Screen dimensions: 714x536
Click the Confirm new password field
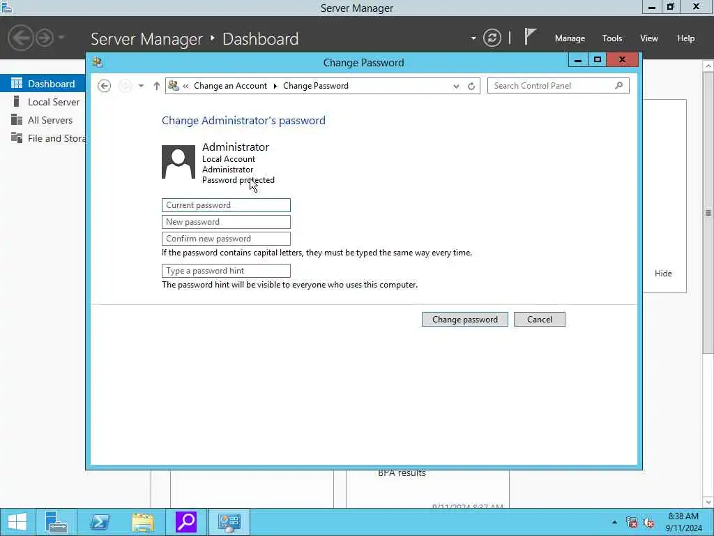(226, 239)
